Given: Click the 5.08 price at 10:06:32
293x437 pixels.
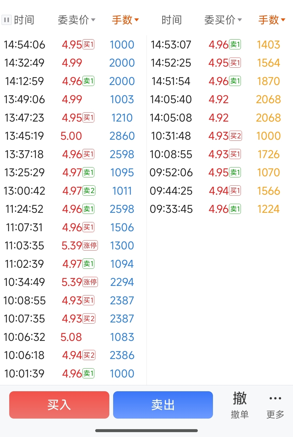Looking at the screenshot, I should pos(71,337).
